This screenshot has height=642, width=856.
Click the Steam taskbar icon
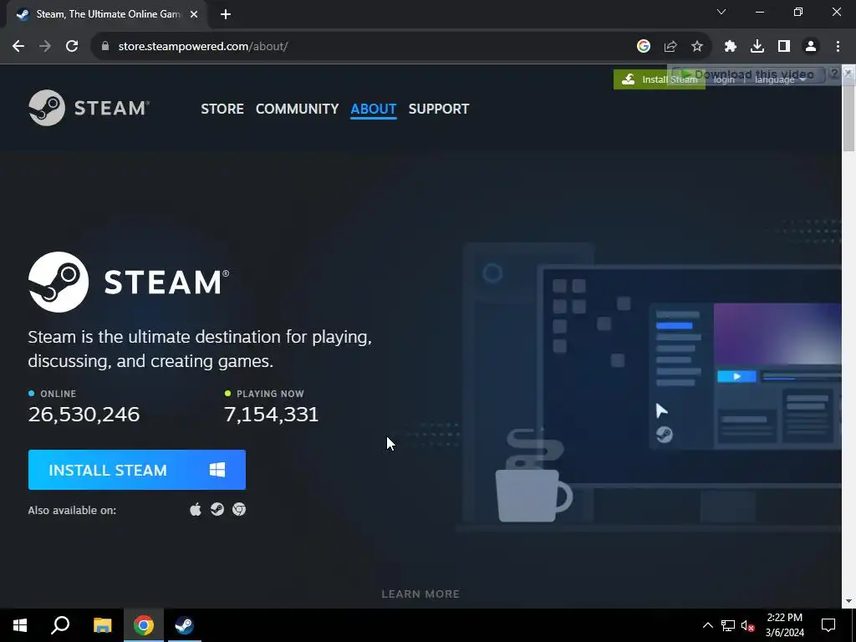tap(184, 625)
